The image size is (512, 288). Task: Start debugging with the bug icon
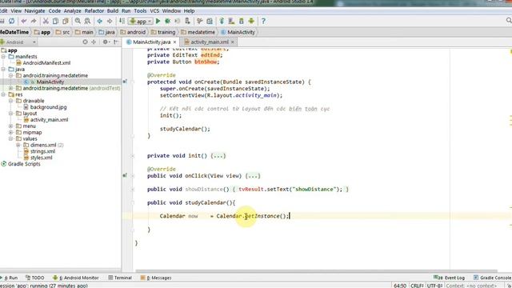click(x=168, y=22)
